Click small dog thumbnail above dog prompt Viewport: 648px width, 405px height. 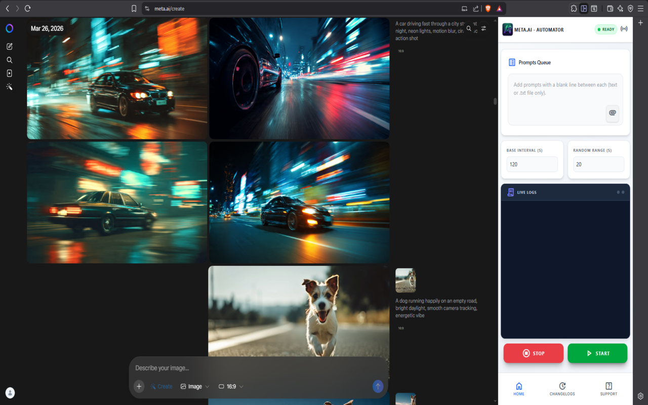click(x=406, y=280)
